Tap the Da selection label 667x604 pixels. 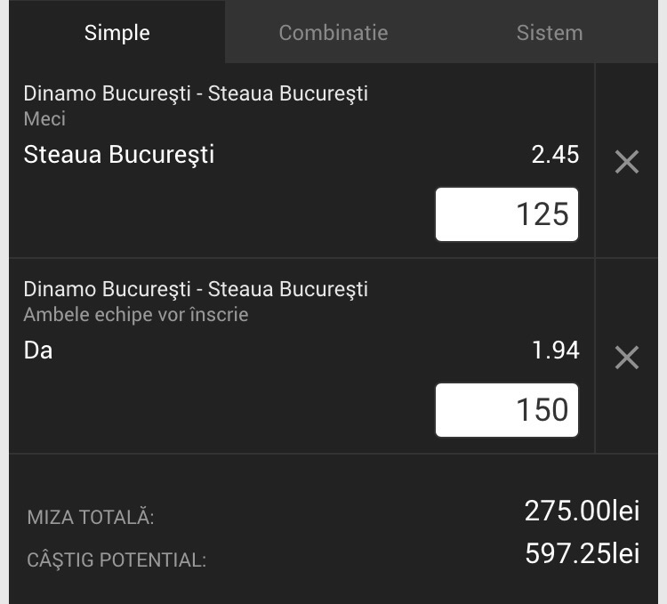coord(38,350)
